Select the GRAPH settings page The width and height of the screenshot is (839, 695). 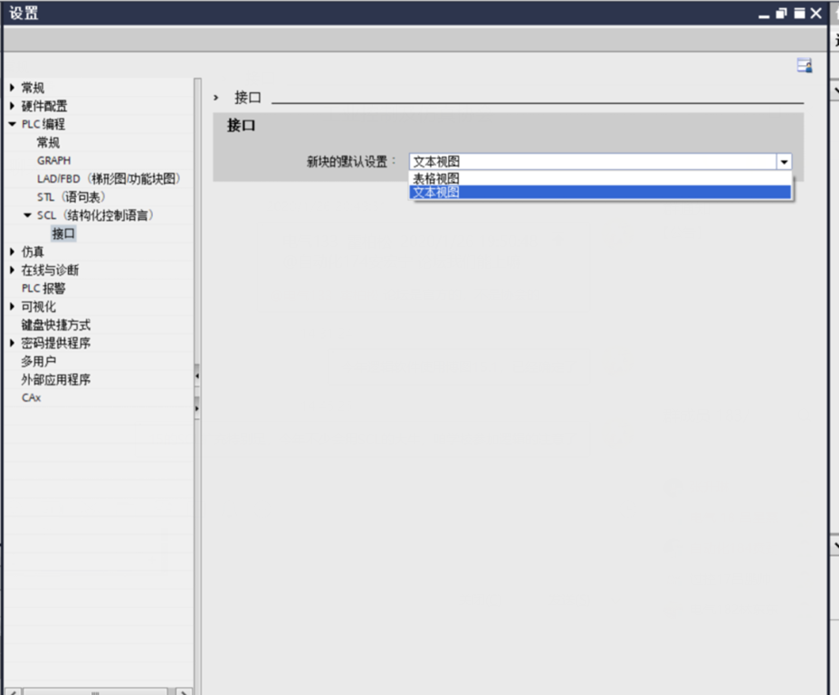click(x=52, y=160)
